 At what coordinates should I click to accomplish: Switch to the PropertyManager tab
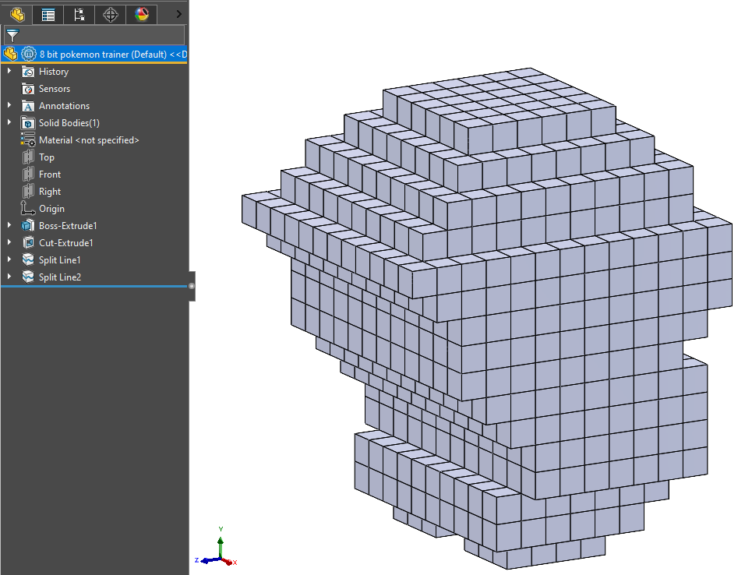point(48,14)
